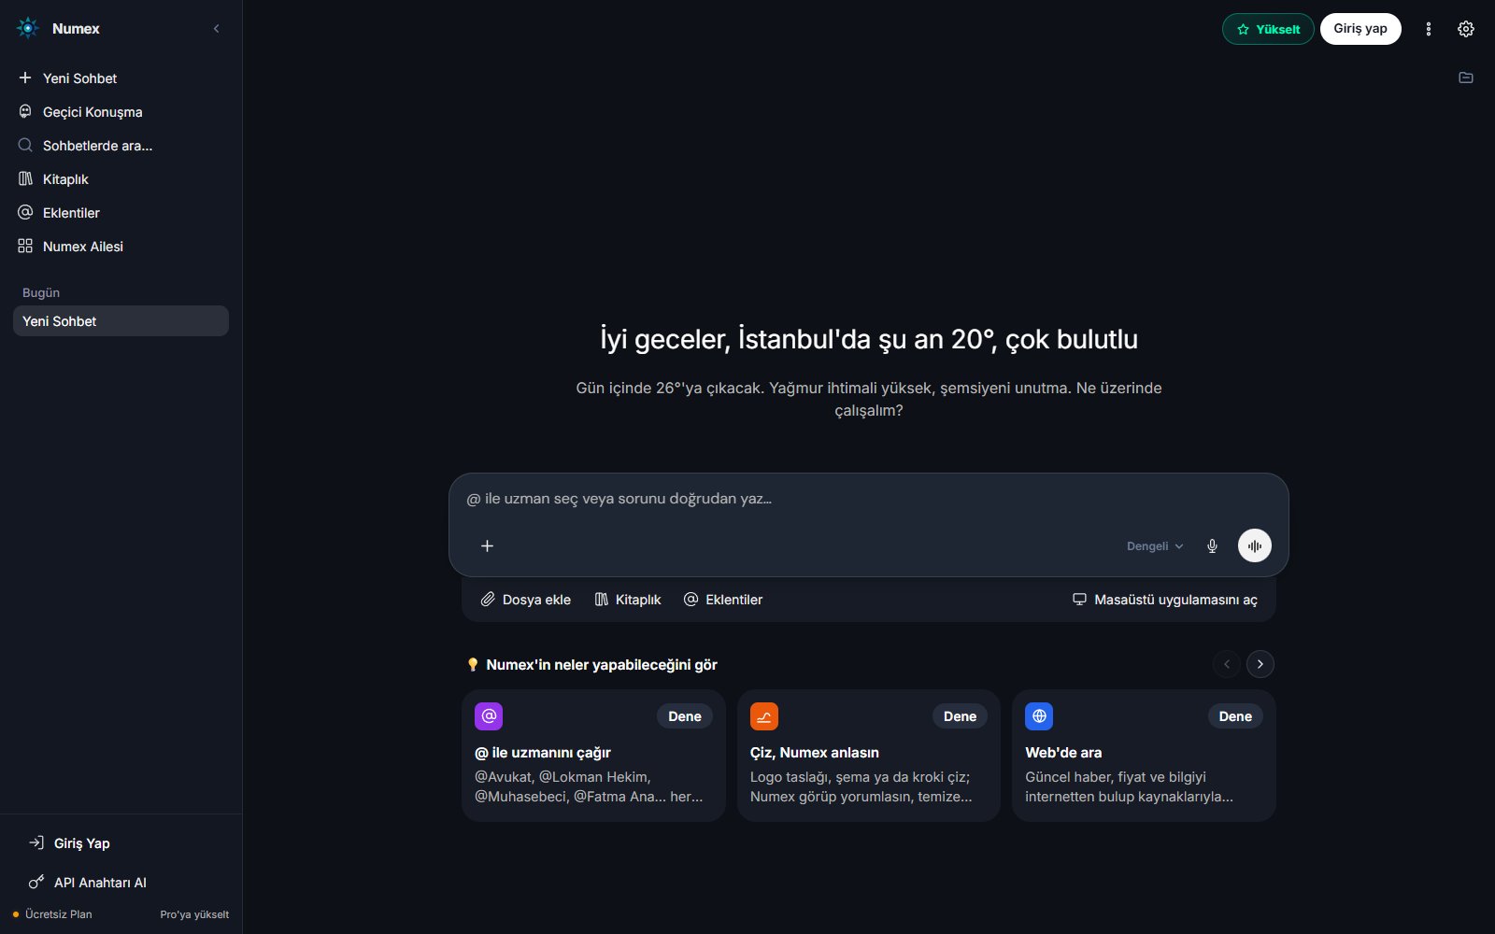This screenshot has width=1495, height=934.
Task: Go to previous suggestion cards arrow
Action: click(x=1227, y=664)
